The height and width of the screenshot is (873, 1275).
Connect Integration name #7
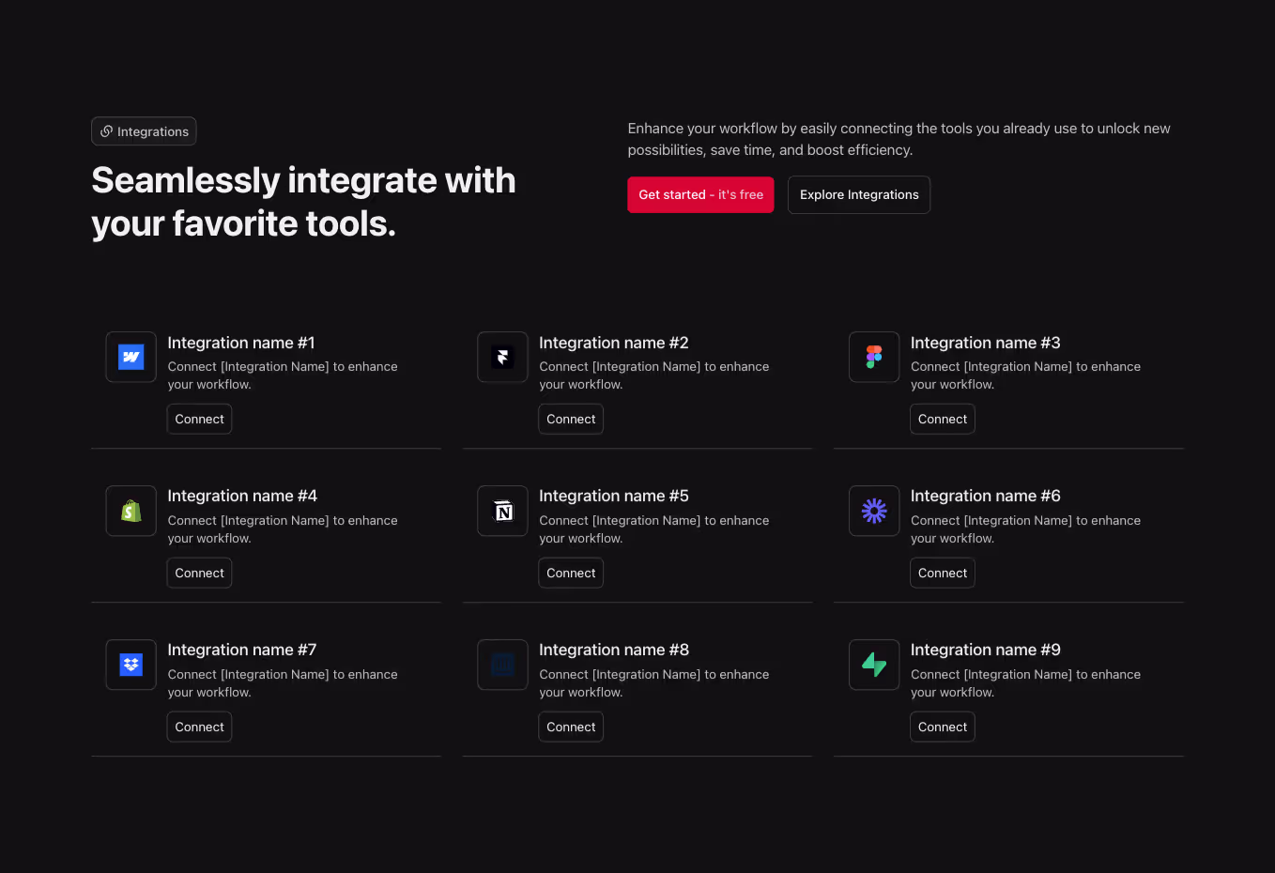click(x=199, y=726)
